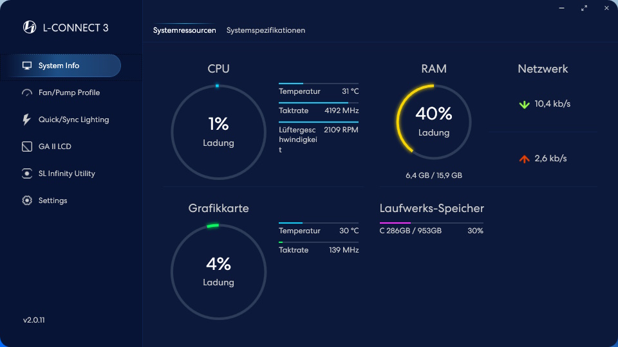
Task: Click the CPU Temperatur progress bar
Action: [x=319, y=84]
